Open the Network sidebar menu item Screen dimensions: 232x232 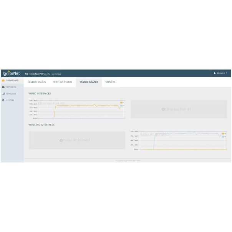(11, 87)
